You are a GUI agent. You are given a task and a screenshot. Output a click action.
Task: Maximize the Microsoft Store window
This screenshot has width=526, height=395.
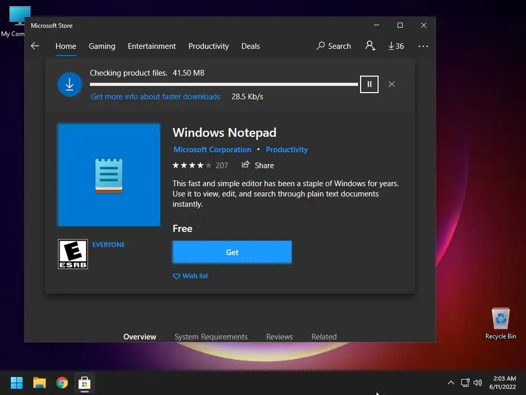tap(400, 25)
